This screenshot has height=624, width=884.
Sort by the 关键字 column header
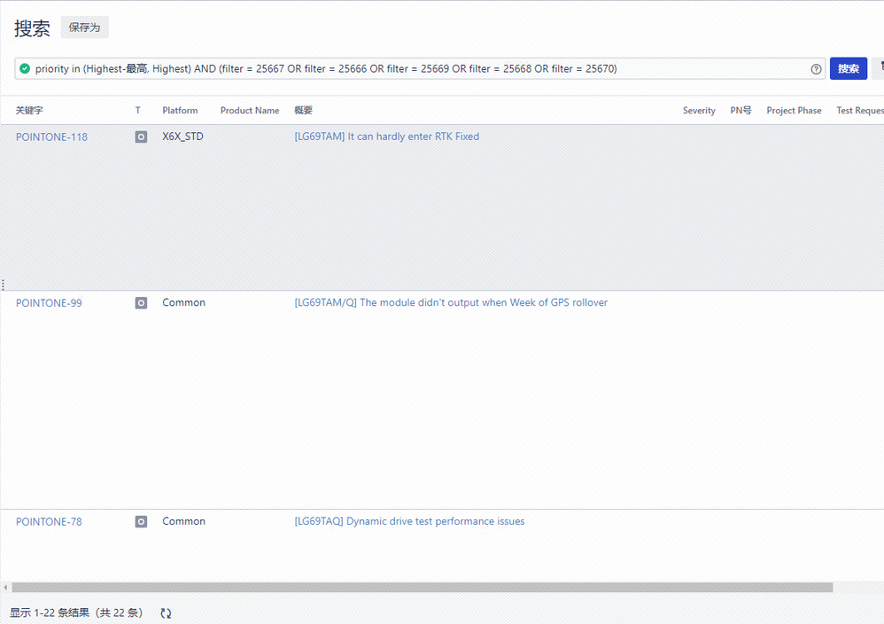[29, 110]
